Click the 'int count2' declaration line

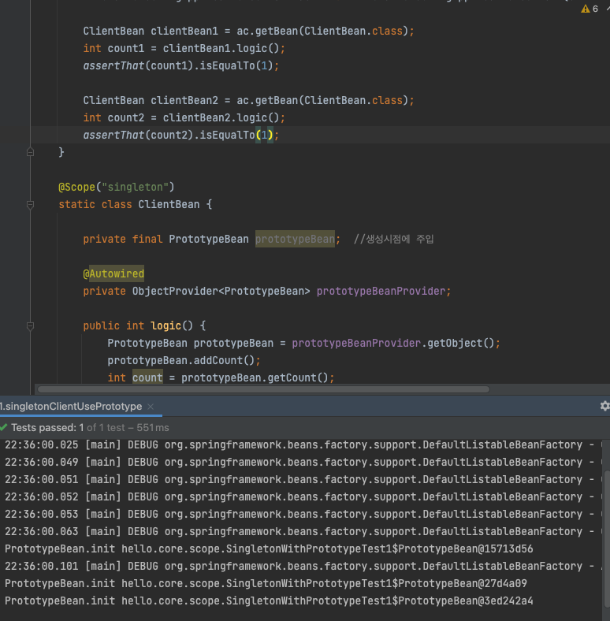point(184,117)
